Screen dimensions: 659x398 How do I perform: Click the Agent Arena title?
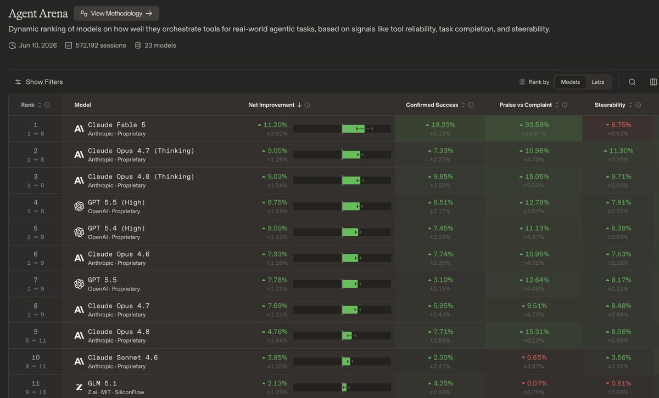click(x=38, y=13)
